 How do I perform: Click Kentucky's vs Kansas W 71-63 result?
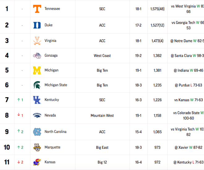coord(188,100)
